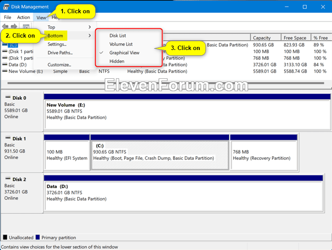Select the 100 MB EFI System partition
The image size is (332, 250).
(67, 152)
